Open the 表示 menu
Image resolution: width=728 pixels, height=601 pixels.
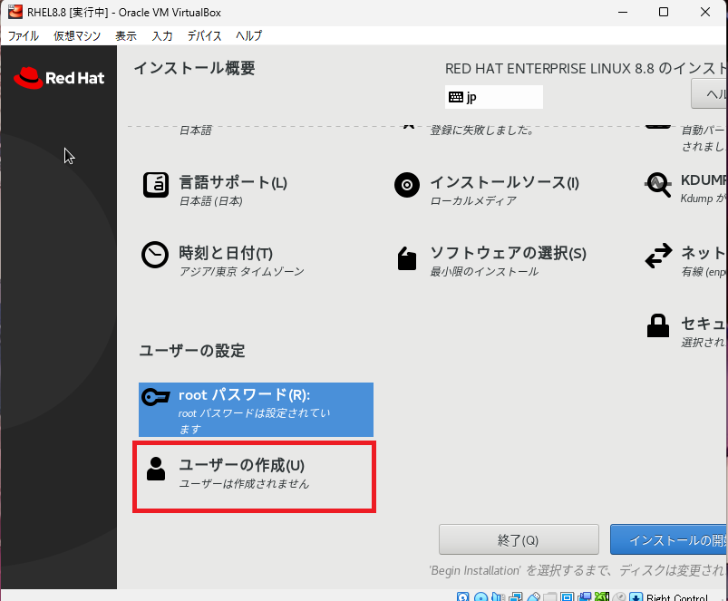(126, 35)
